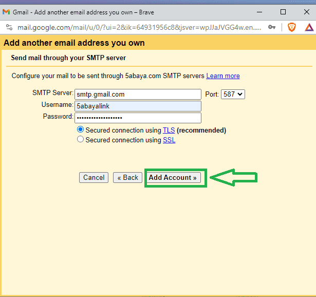
Task: Click 'Send mail through your SMTP server' heading
Action: point(68,58)
